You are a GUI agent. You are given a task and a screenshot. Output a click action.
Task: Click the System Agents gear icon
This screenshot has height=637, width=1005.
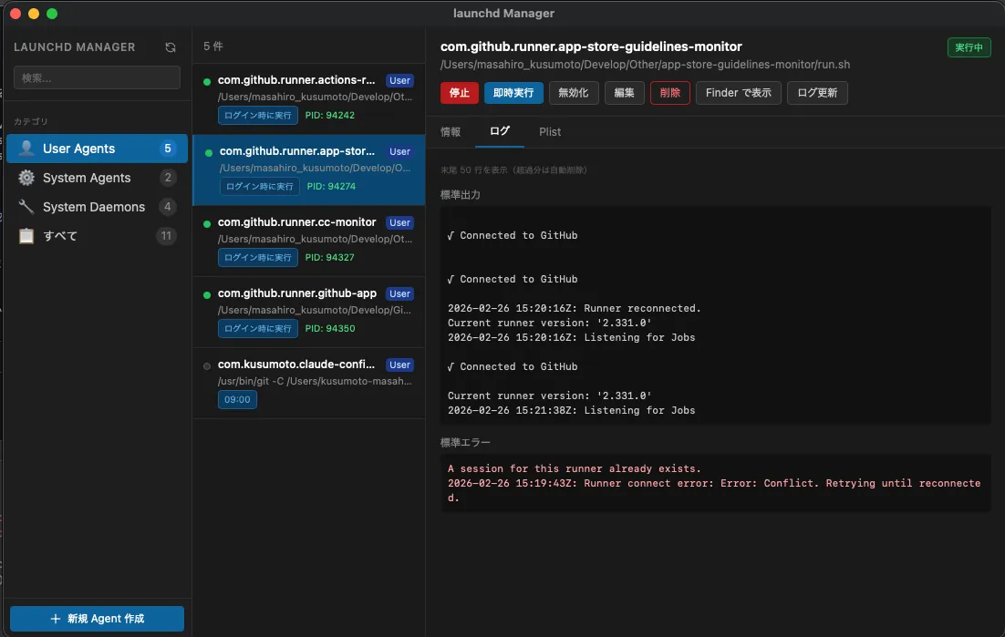tap(26, 178)
